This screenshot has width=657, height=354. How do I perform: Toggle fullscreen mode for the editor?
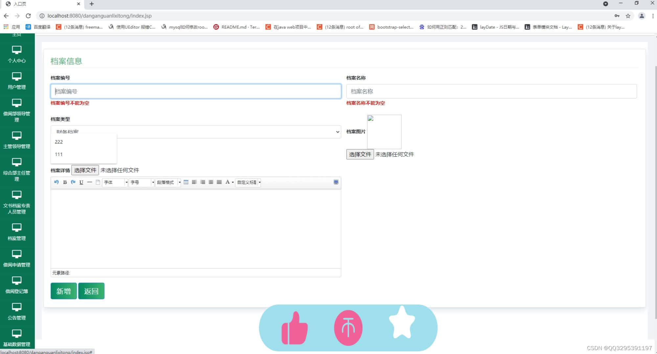pyautogui.click(x=336, y=182)
